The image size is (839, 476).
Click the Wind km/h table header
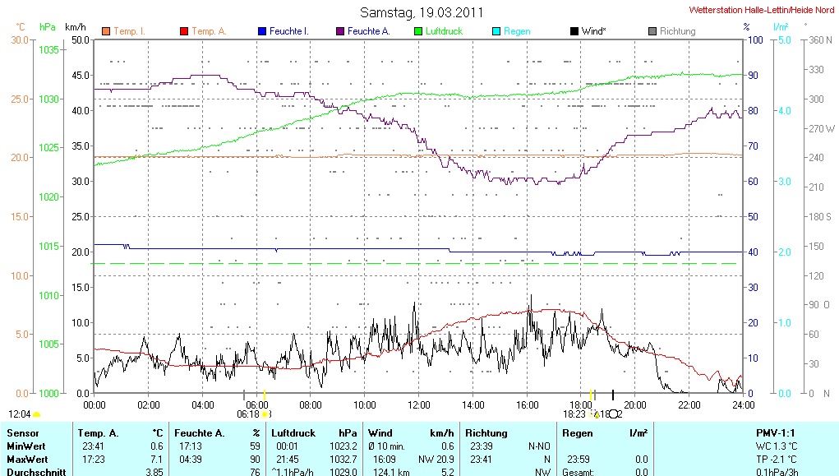tap(411, 432)
